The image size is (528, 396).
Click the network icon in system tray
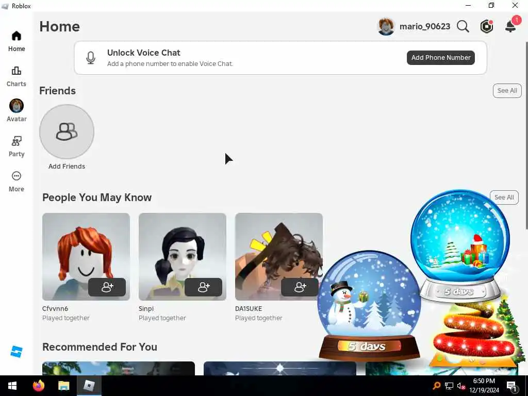click(449, 386)
